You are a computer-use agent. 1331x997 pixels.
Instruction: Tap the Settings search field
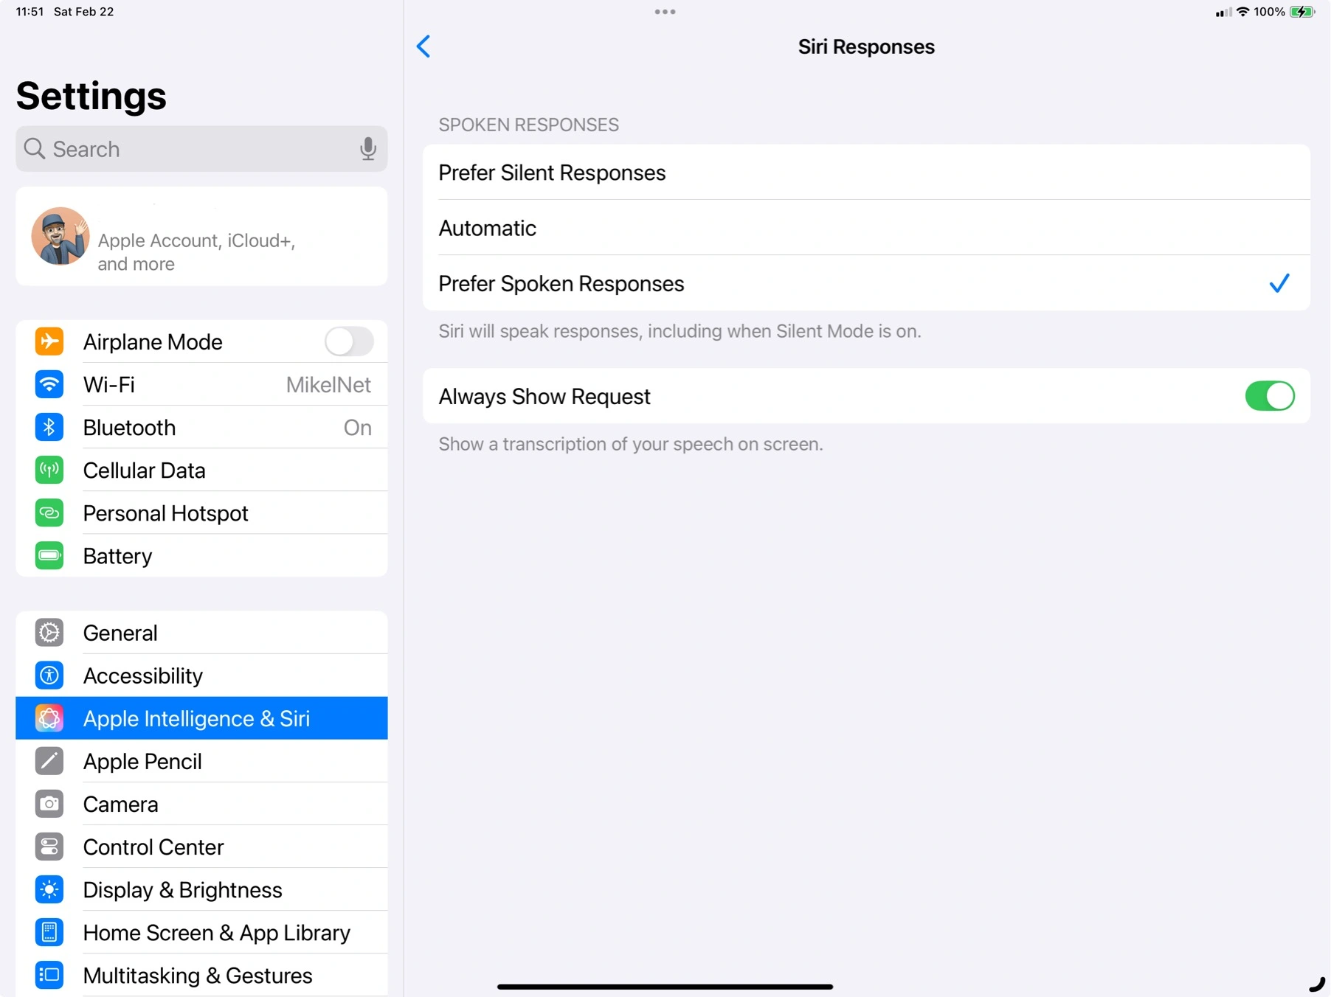192,149
